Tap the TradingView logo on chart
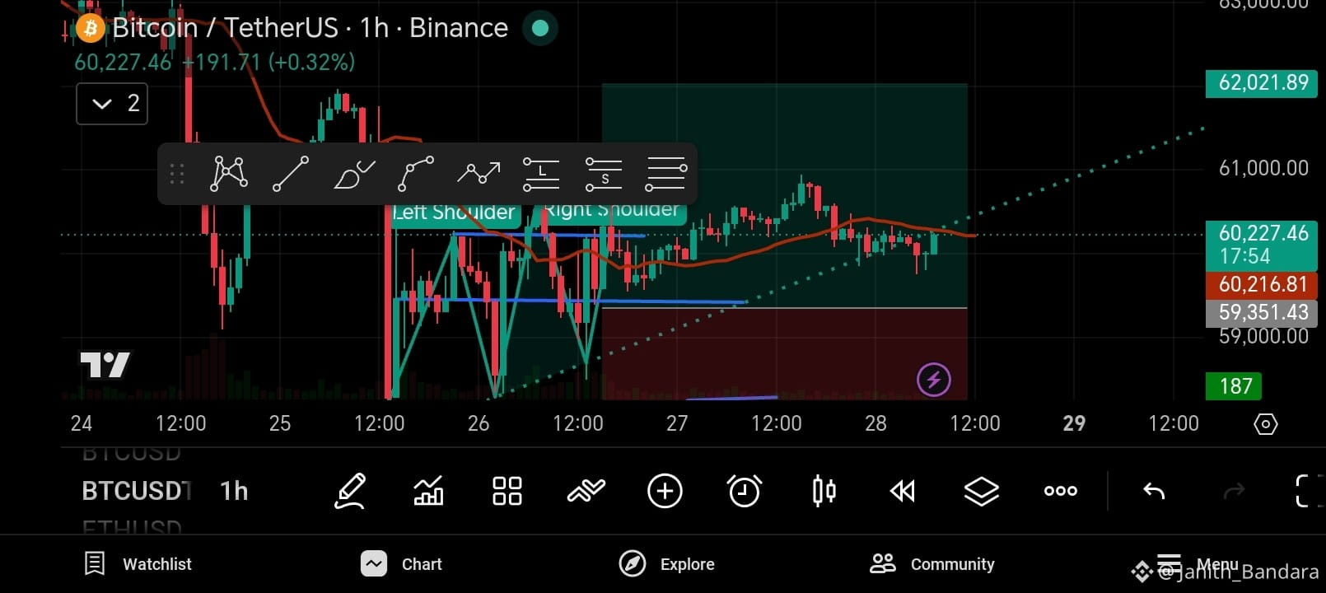This screenshot has width=1326, height=593. [105, 364]
